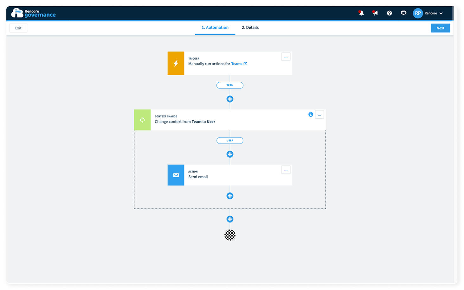Click the TEAM context pill
Viewport: 464px width, 290px height.
230,85
